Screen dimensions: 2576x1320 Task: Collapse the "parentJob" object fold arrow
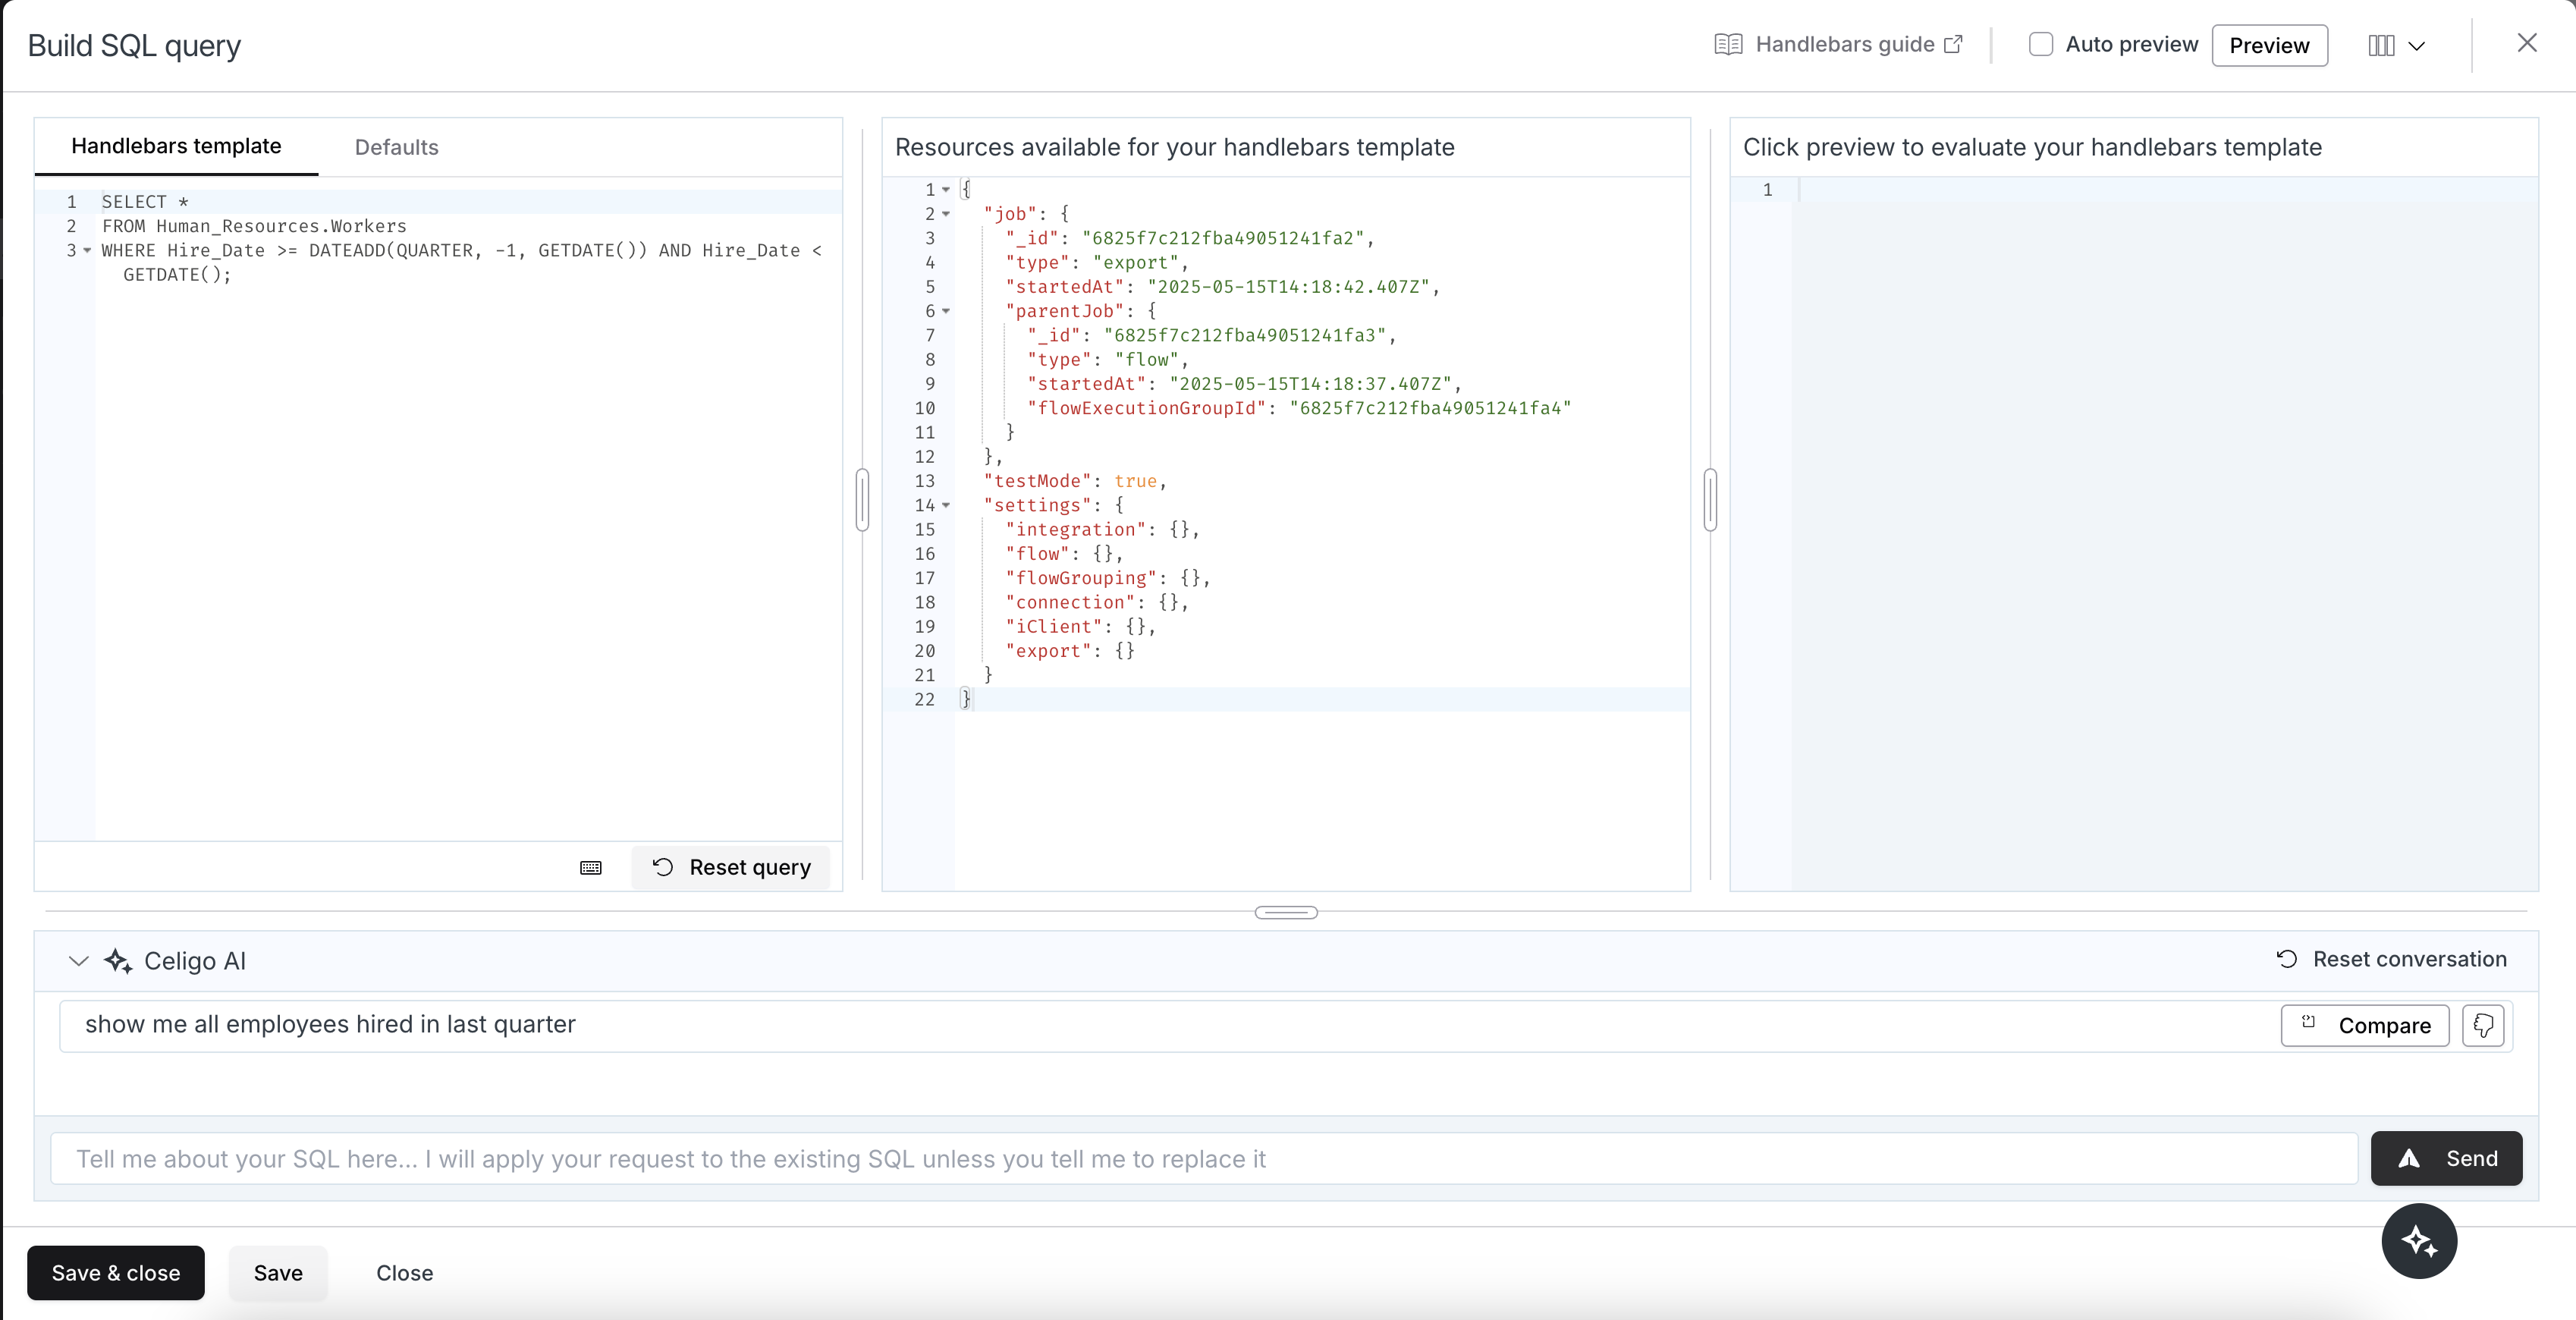click(x=946, y=311)
